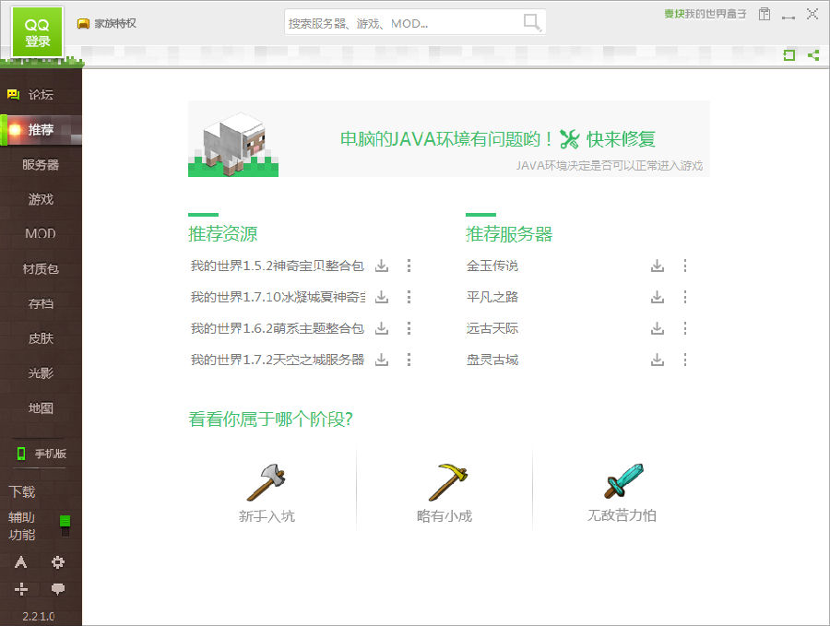This screenshot has height=626, width=830.
Task: Select the golden pickaxe intermediate stage
Action: [445, 492]
